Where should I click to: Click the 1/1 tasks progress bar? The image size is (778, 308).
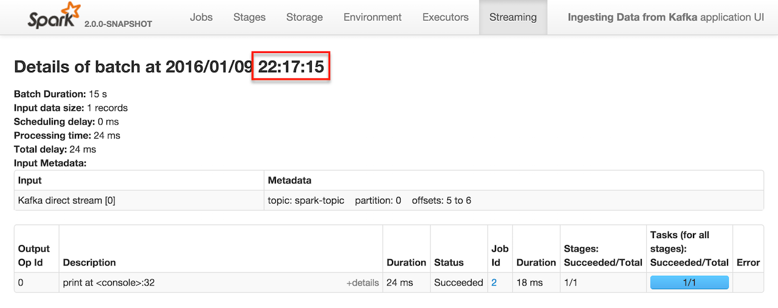pos(689,282)
